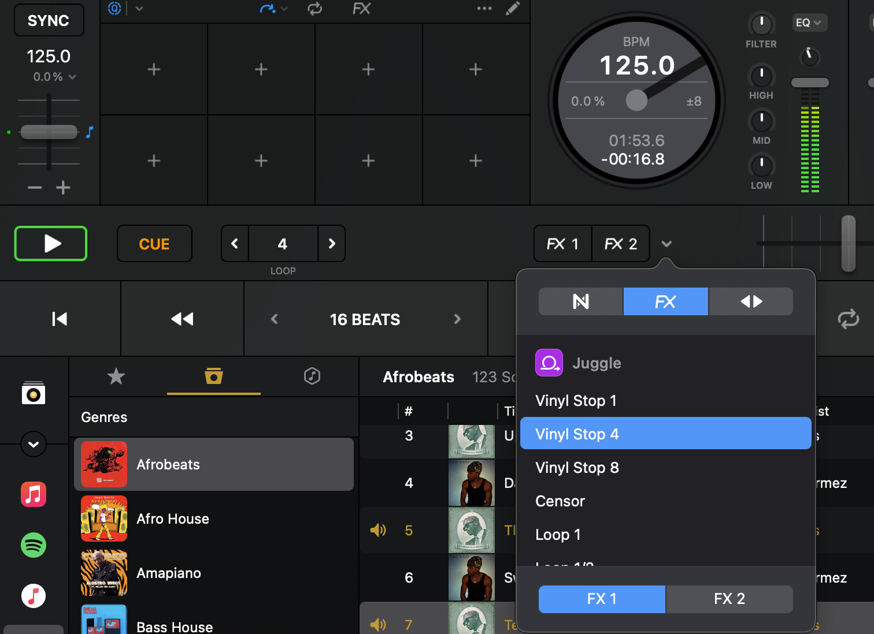
Task: Expand the EQ dropdown
Action: click(x=809, y=23)
